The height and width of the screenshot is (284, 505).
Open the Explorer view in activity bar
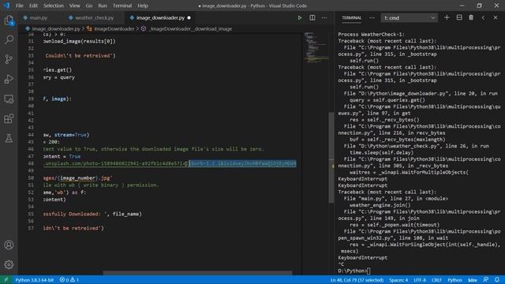point(9,21)
